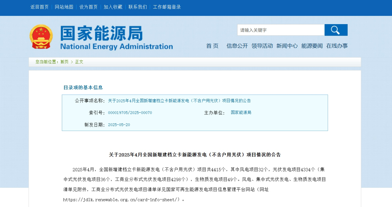This screenshot has width=392, height=207.
Task: Click the magnifying glass search button
Action: coord(336,30)
